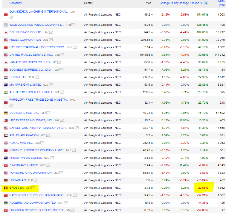Viewport: 229px width, 213px height.
Task: Open United Parcel Service, Inc. link
Action: [x=31, y=55]
